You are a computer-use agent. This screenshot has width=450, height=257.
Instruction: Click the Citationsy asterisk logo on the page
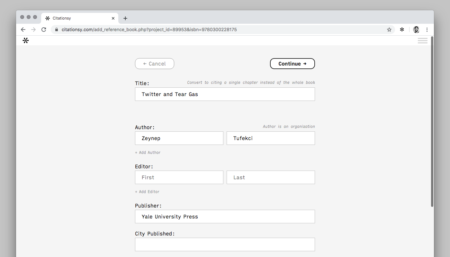click(26, 40)
